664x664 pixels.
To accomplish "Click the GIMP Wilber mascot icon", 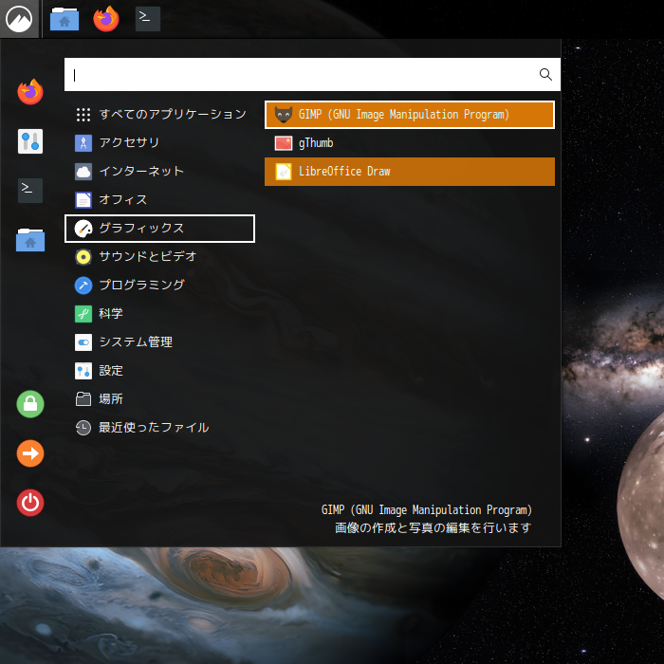I will (284, 115).
